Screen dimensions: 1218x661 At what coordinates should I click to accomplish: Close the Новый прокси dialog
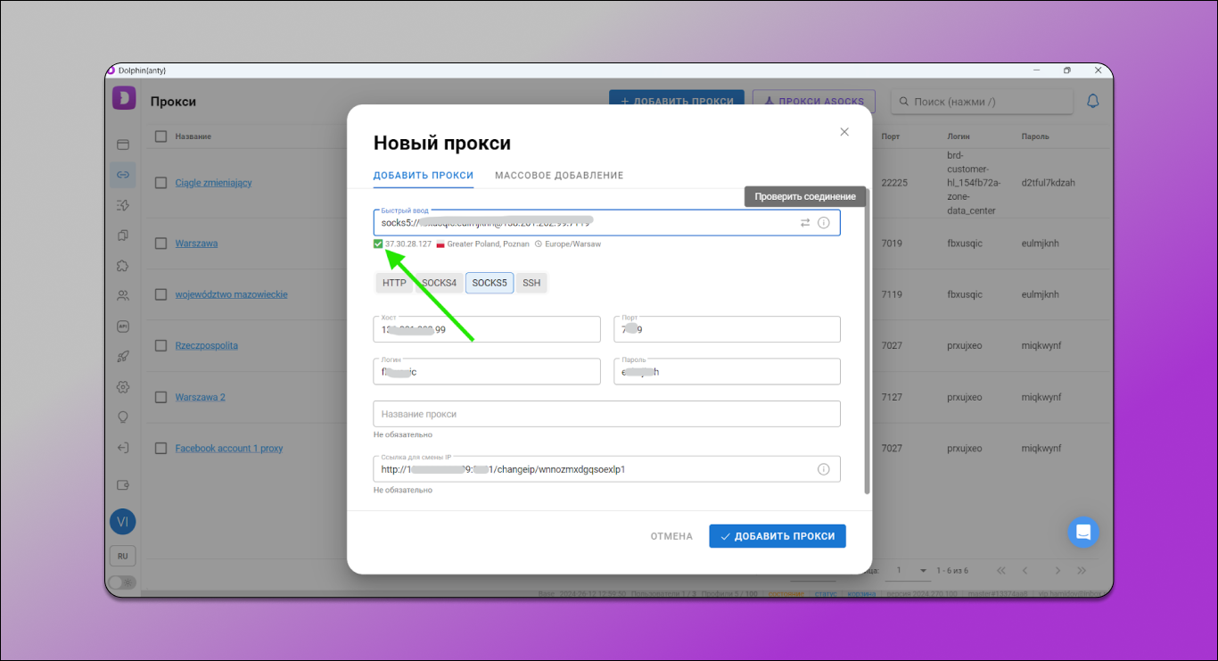[844, 132]
